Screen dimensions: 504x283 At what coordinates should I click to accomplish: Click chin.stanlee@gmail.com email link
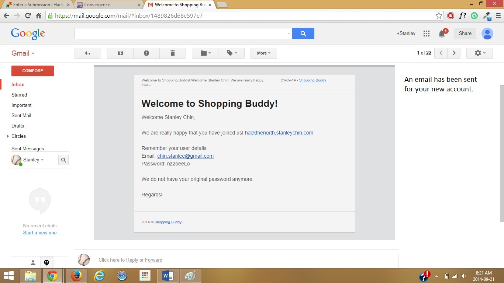click(185, 156)
